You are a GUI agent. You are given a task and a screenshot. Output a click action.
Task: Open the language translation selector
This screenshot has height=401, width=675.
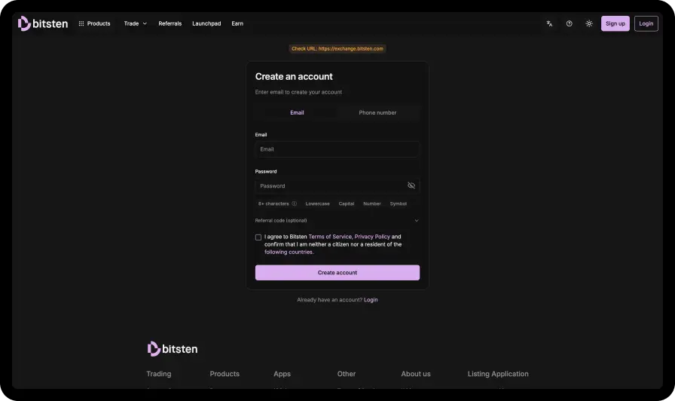[x=549, y=23]
